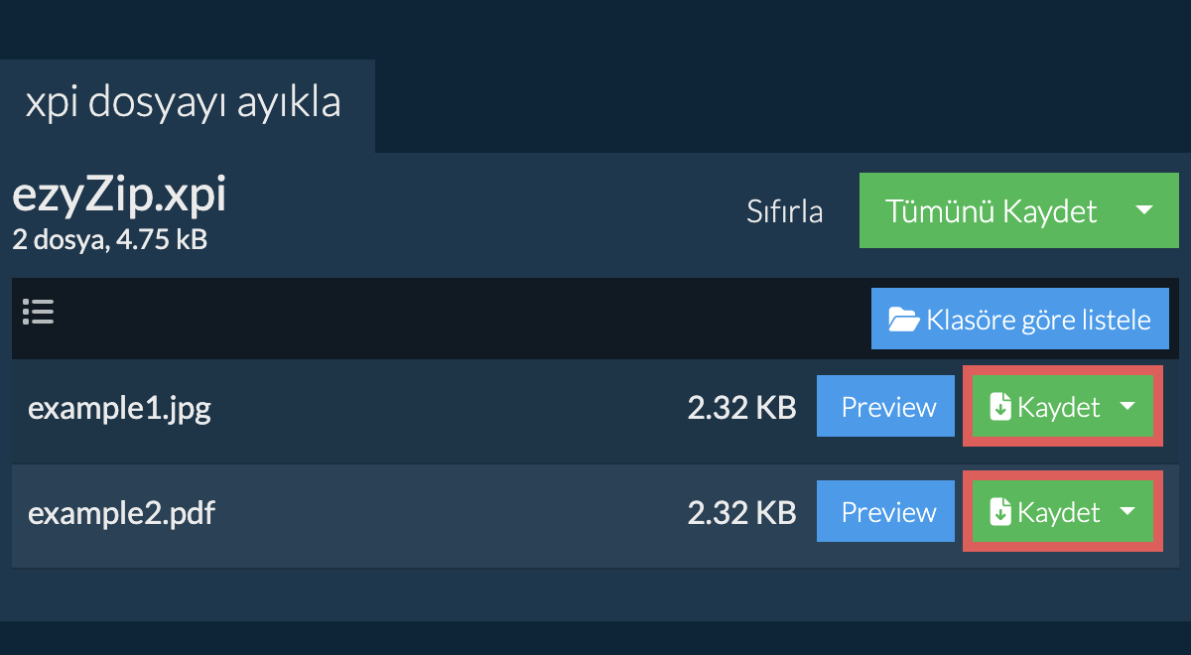The height and width of the screenshot is (655, 1191).
Task: Select the "xpi dosyayı ayıkla" tab
Action: coord(184,103)
